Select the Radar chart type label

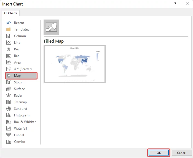pyautogui.click(x=18, y=96)
